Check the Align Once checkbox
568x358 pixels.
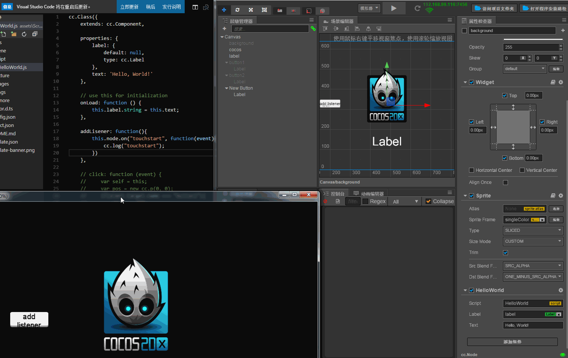[x=506, y=182]
